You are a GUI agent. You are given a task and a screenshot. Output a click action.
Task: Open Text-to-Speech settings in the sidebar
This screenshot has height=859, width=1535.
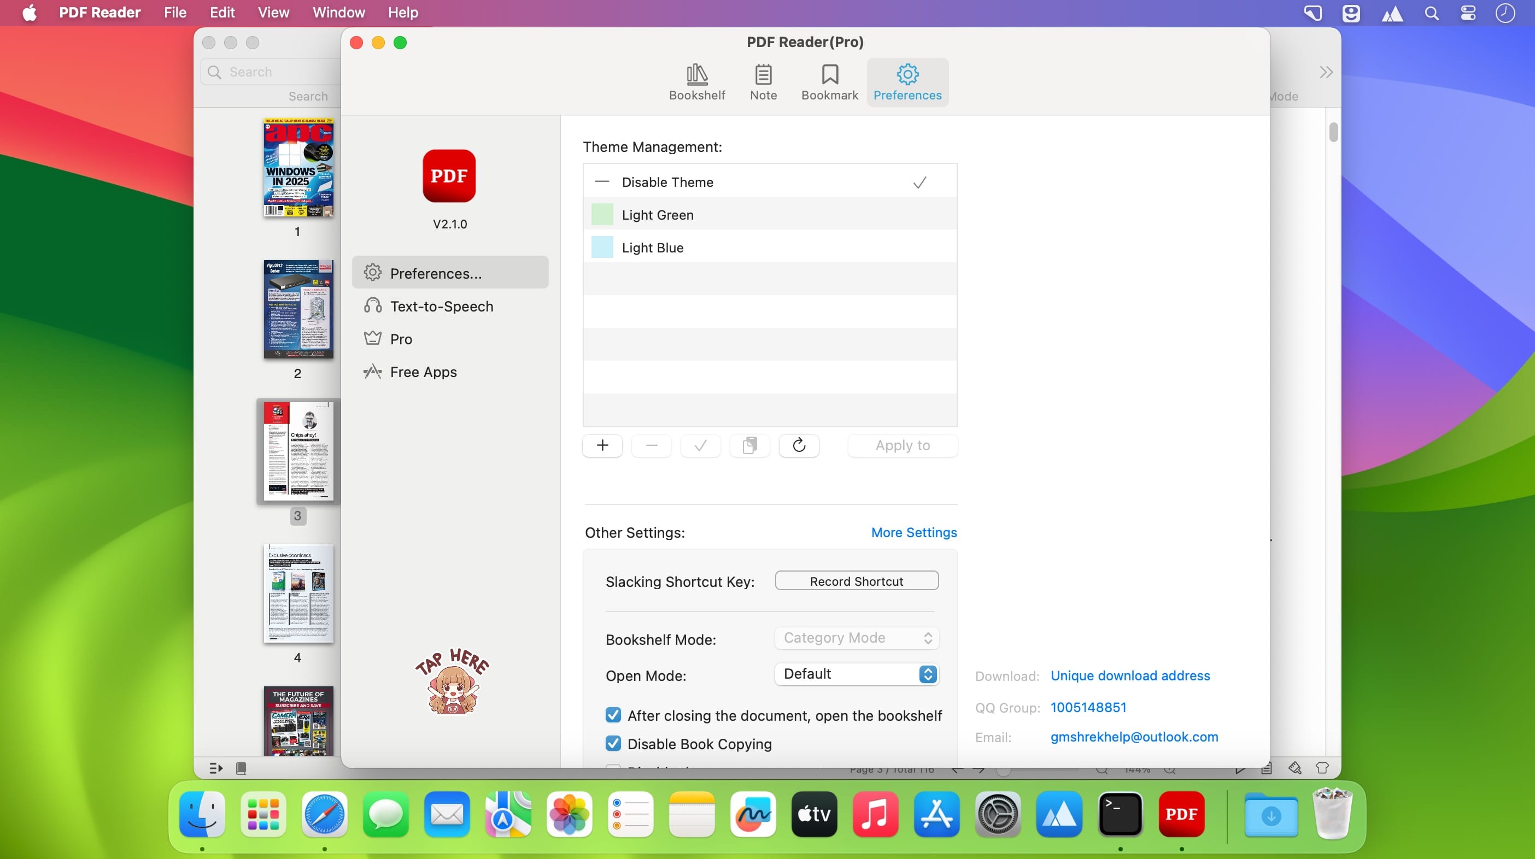450,306
